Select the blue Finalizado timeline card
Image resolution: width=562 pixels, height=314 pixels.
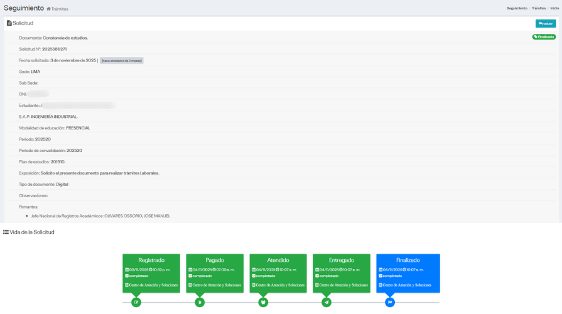[408, 273]
